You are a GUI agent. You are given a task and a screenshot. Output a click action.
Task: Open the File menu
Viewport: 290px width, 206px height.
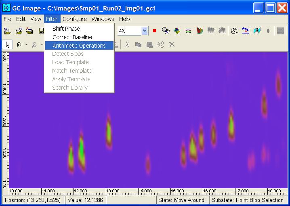pos(7,19)
